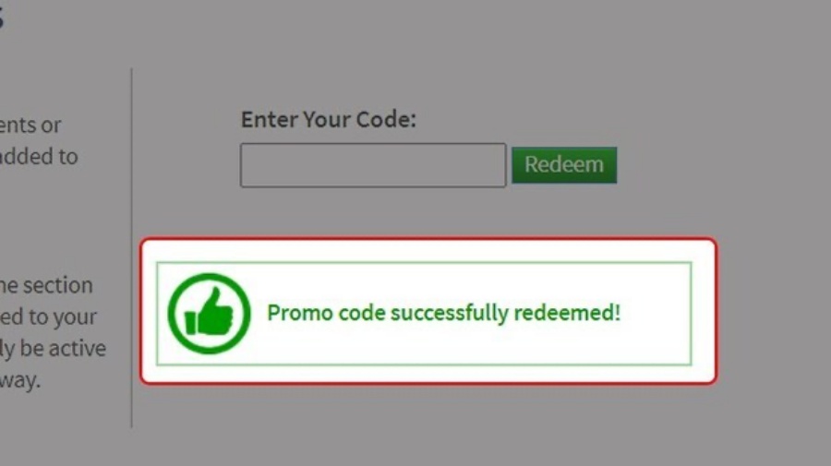
Task: Click the sidebar text "added to"
Action: pyautogui.click(x=39, y=157)
